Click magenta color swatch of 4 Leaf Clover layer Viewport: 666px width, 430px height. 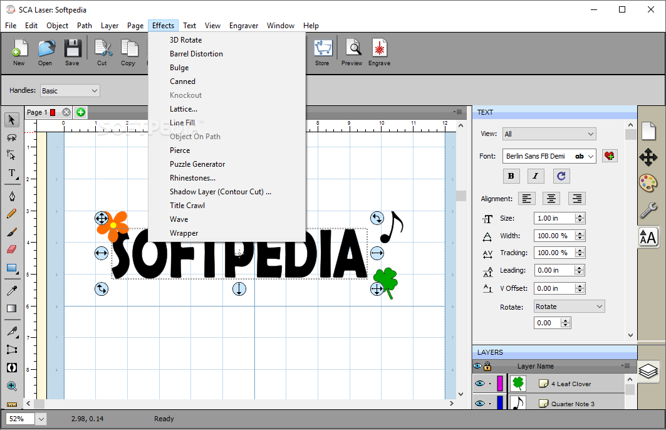pyautogui.click(x=501, y=383)
